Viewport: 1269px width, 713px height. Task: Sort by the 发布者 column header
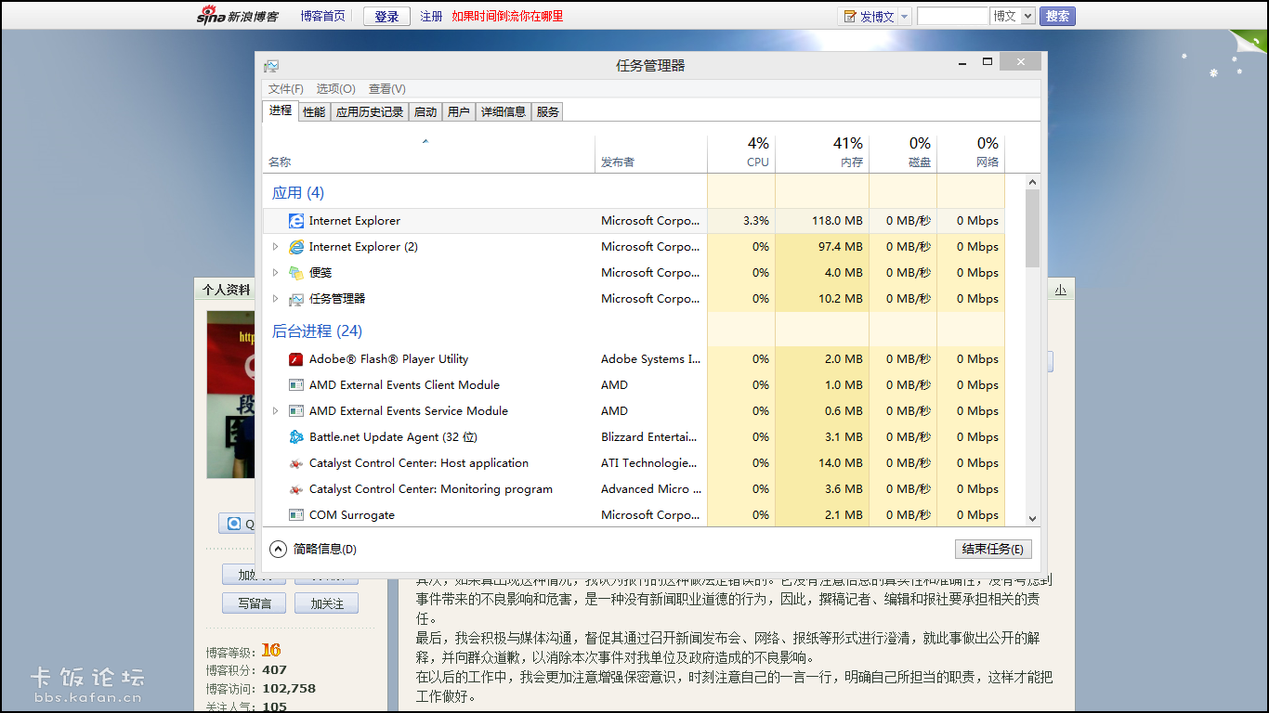pos(651,153)
